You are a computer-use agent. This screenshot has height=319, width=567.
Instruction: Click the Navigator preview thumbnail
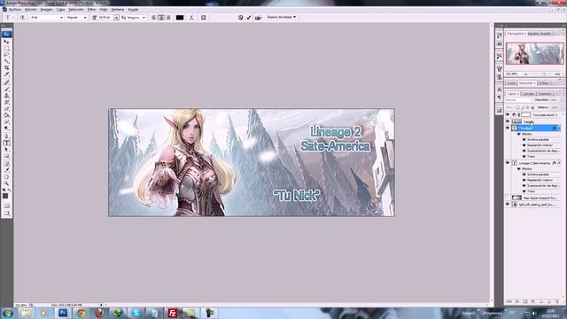(534, 53)
